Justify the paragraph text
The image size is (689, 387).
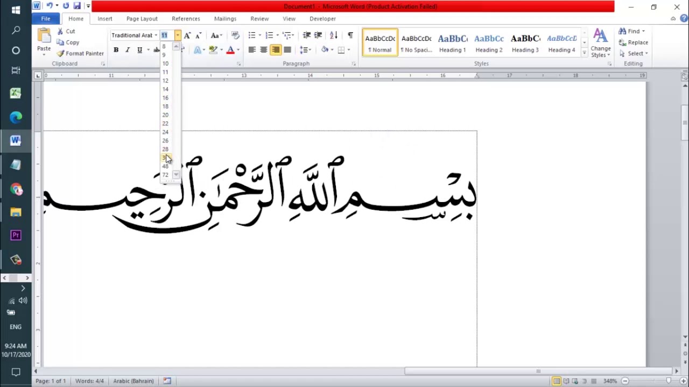tap(287, 50)
